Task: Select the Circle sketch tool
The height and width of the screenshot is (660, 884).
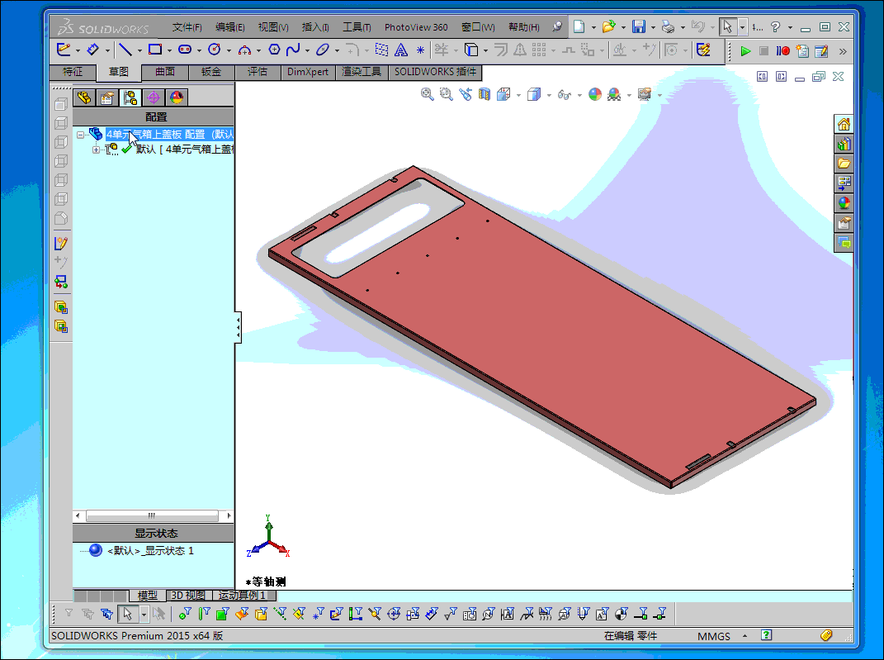Action: pyautogui.click(x=215, y=50)
